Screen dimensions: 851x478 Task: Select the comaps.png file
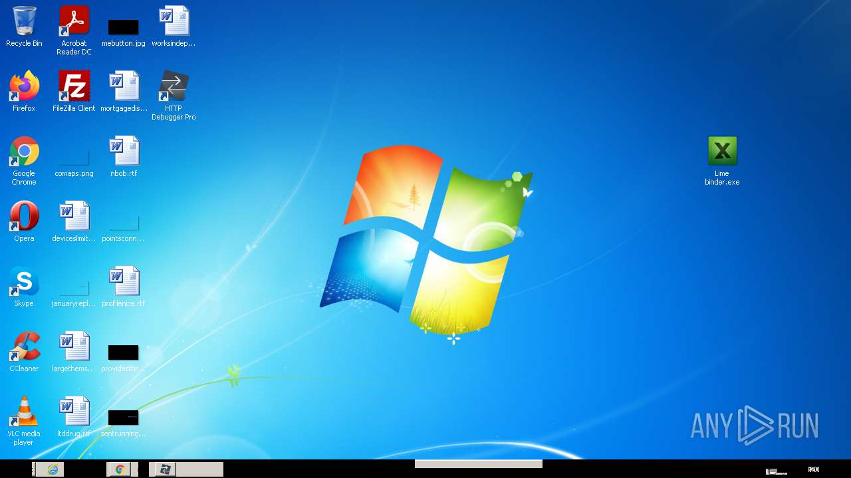point(74,163)
